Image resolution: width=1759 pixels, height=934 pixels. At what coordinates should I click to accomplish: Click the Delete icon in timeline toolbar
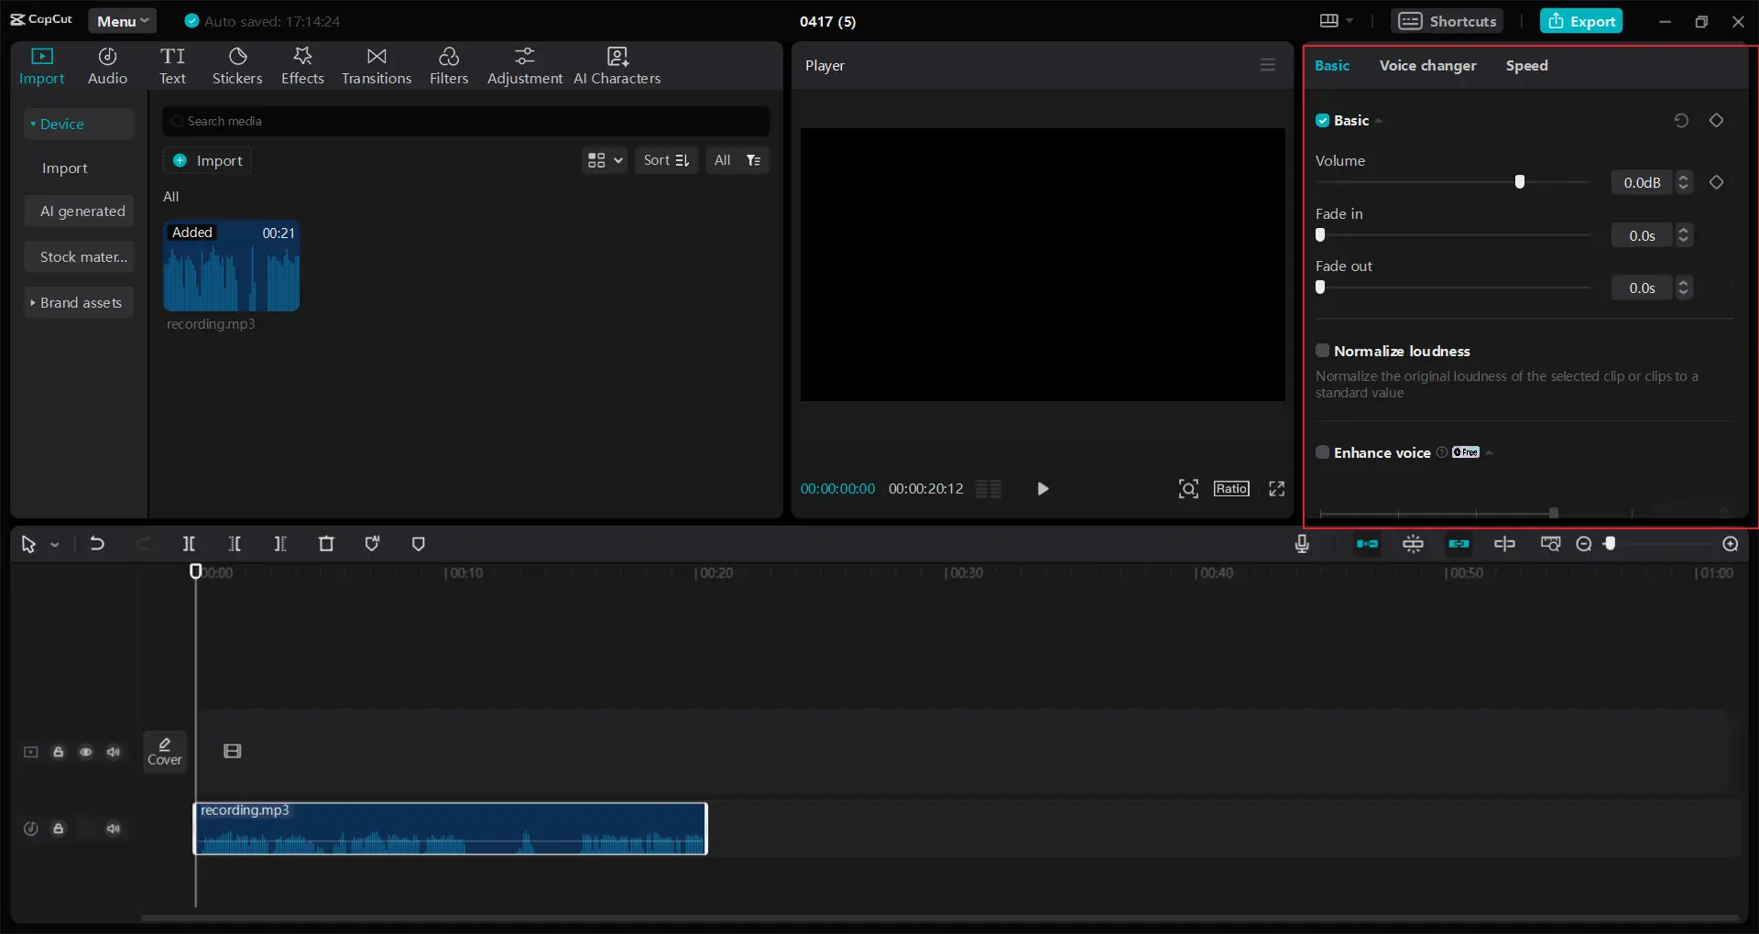click(x=326, y=544)
